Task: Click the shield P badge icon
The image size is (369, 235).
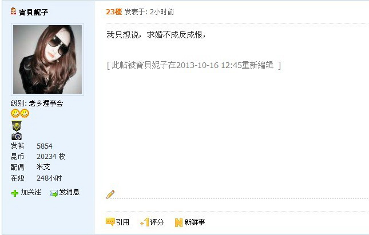Action: coord(17,126)
